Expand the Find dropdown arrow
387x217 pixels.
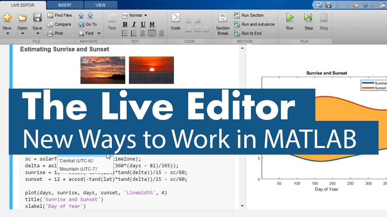point(99,33)
